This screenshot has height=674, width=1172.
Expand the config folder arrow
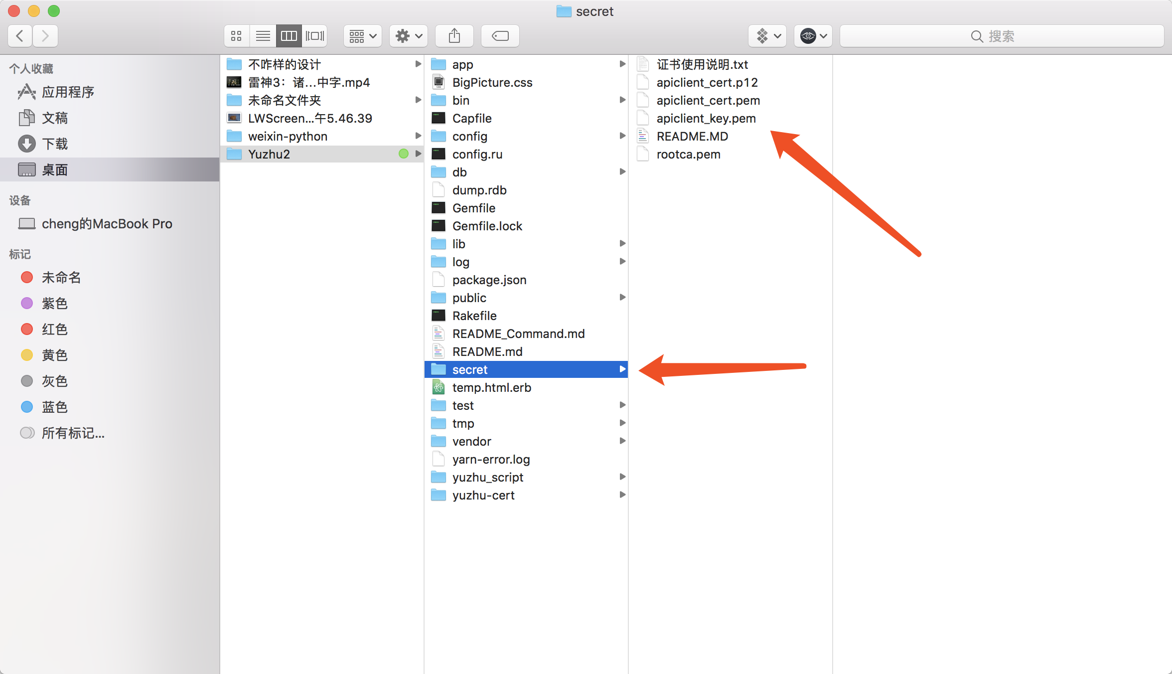point(622,136)
